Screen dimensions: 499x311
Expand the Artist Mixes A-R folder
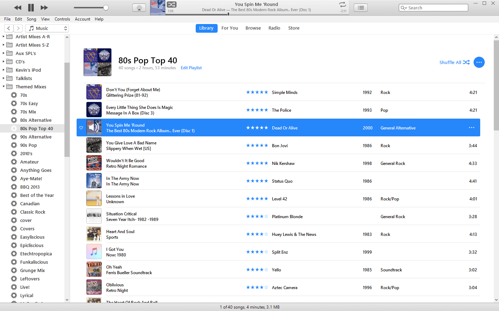[x=3, y=37]
